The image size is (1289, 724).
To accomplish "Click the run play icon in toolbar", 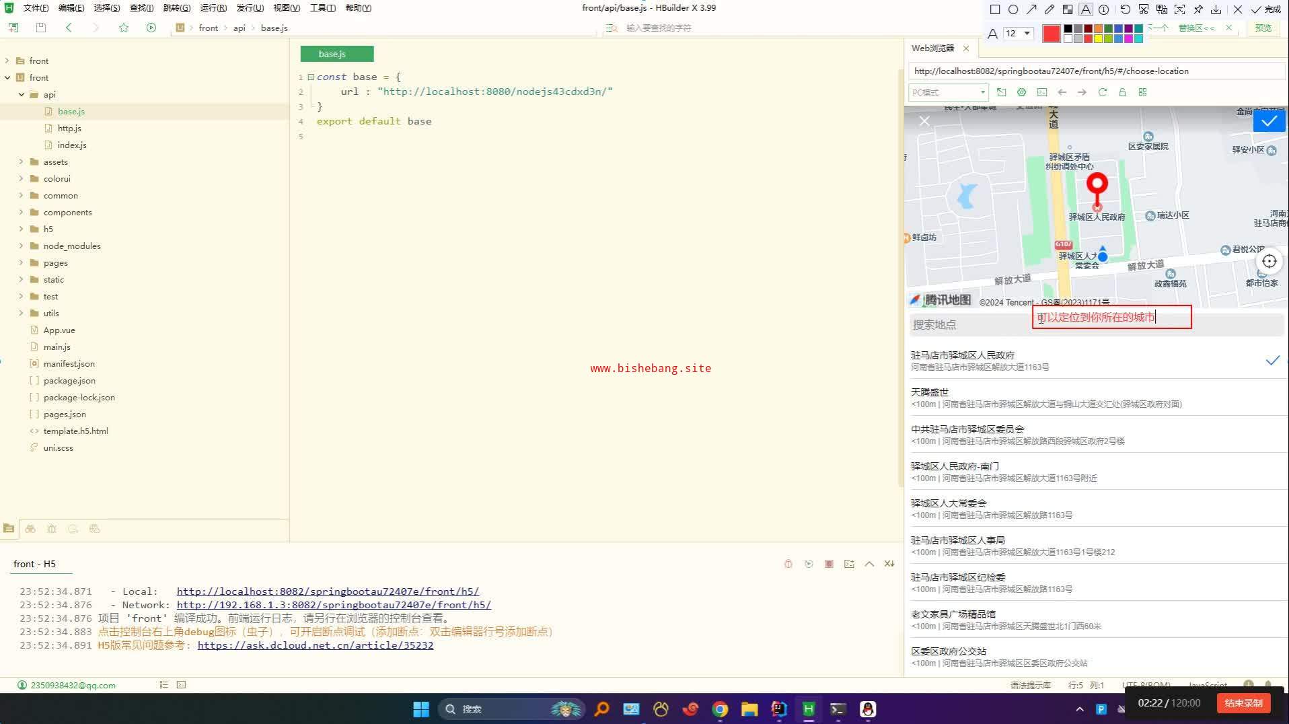I will click(x=151, y=28).
